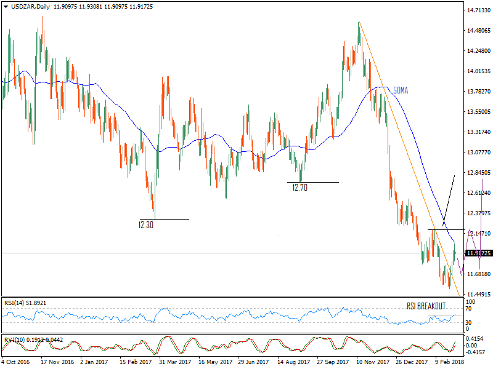Click the 4 Oct 2016 date axis label
This screenshot has width=493, height=369.
click(x=15, y=362)
